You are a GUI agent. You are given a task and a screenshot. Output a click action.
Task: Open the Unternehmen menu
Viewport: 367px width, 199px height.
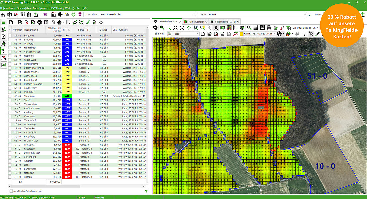(x=8, y=8)
